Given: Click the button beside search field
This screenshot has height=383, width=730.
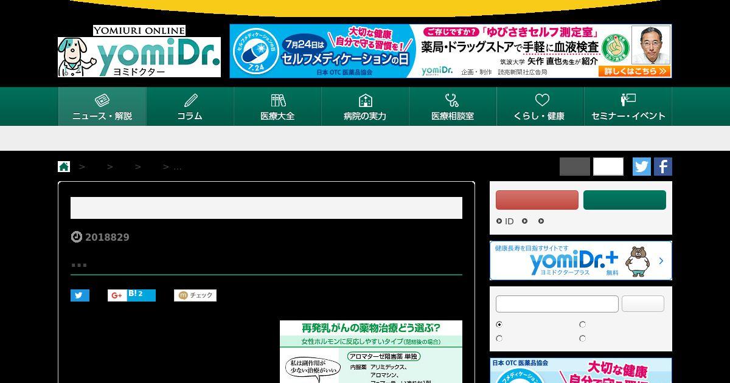Looking at the screenshot, I should tap(643, 304).
